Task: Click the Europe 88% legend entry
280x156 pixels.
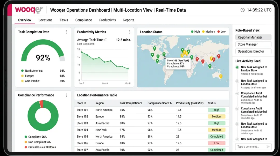Action: click(x=43, y=76)
